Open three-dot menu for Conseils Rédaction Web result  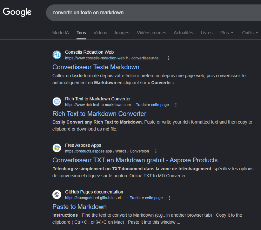[169, 58]
